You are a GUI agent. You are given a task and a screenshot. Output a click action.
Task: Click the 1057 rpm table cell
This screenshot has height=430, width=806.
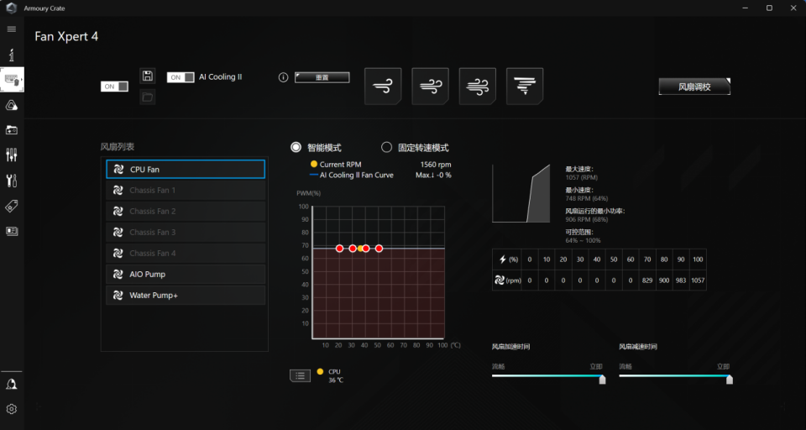pyautogui.click(x=698, y=281)
